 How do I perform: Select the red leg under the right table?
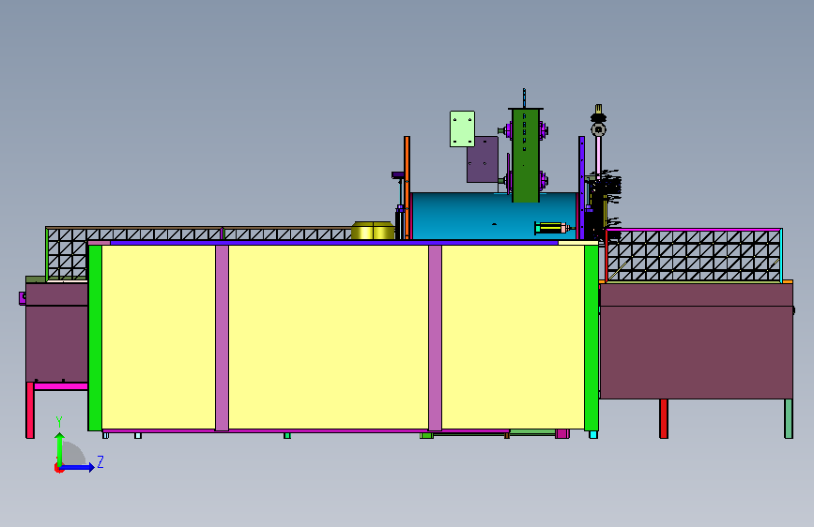[664, 418]
